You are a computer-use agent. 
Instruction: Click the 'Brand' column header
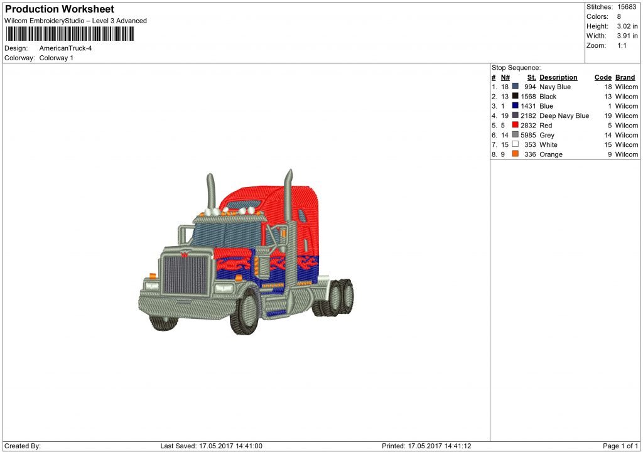625,77
